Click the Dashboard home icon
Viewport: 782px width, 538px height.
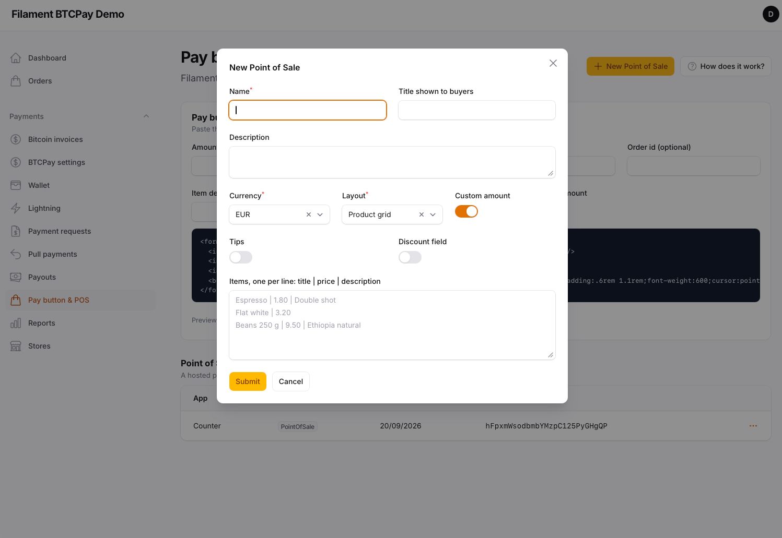[x=16, y=58]
